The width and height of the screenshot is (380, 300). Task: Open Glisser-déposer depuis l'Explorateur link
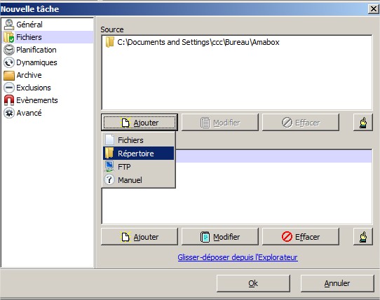coord(238,257)
